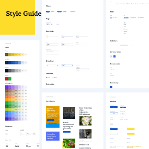
Task: Click the large outlined secondary button
Action: (x=114, y=113)
